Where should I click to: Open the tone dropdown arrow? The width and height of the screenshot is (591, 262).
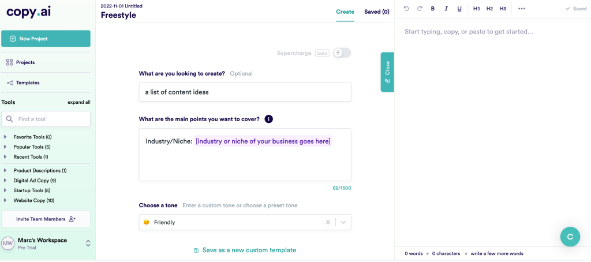pyautogui.click(x=343, y=222)
